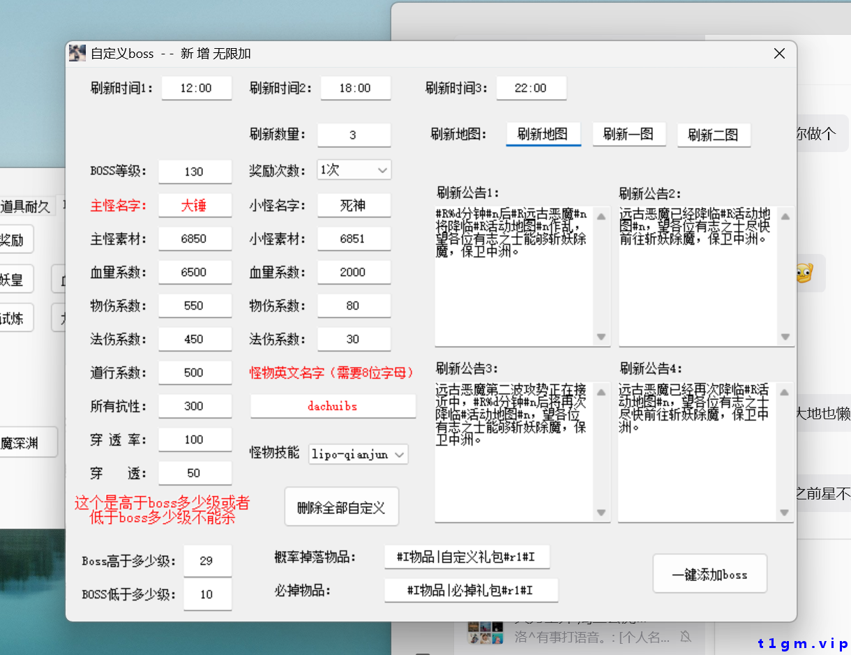Click the 一键添加boss button

[x=709, y=573]
